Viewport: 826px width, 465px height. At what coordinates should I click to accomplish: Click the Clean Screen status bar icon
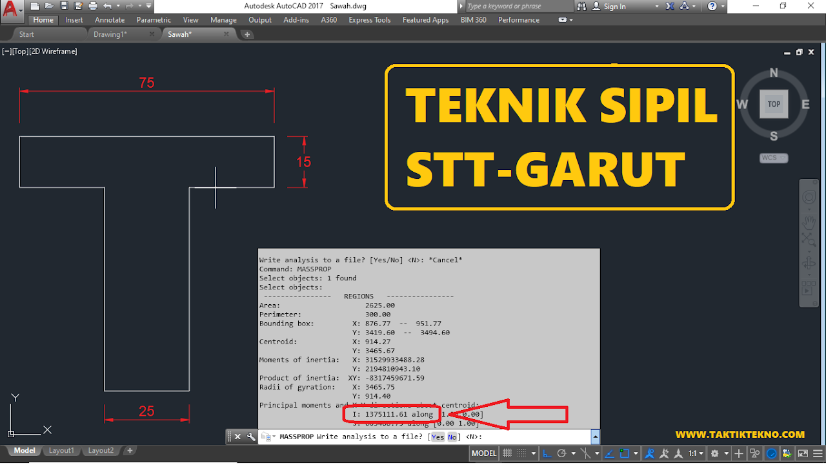coord(803,453)
